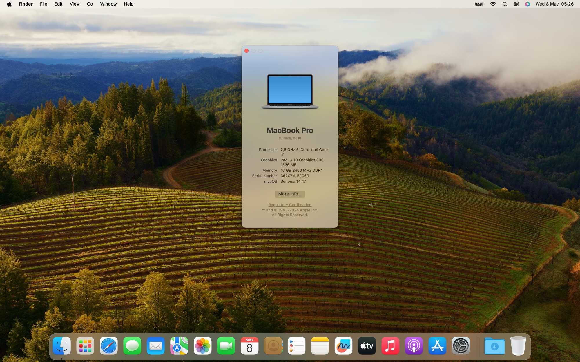This screenshot has height=362, width=580.
Task: Open the Apple menu
Action: coord(9,4)
